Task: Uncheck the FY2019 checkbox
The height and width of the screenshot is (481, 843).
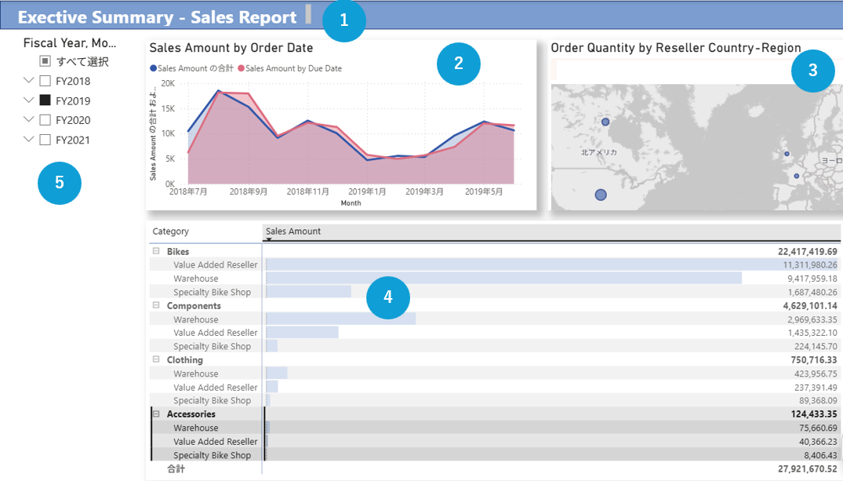Action: coord(45,100)
